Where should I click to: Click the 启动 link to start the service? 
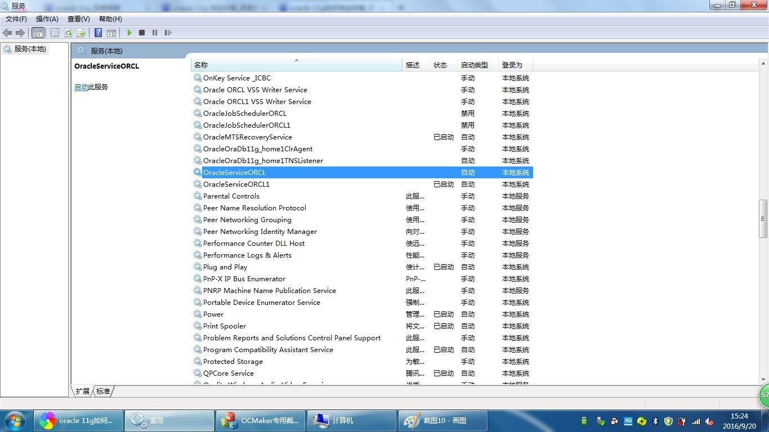(81, 87)
